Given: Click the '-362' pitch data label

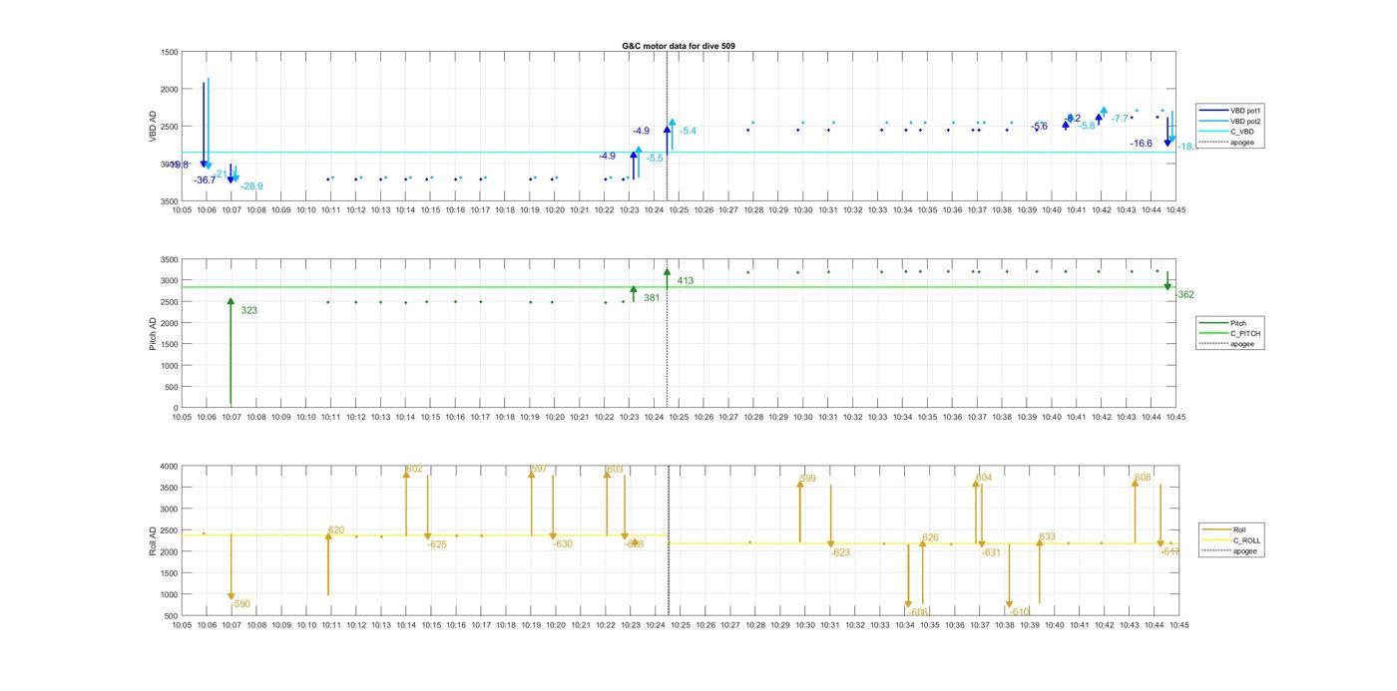Looking at the screenshot, I should tap(1184, 295).
